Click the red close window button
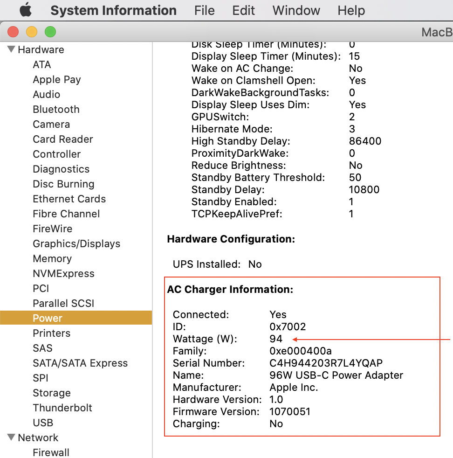 [x=13, y=32]
